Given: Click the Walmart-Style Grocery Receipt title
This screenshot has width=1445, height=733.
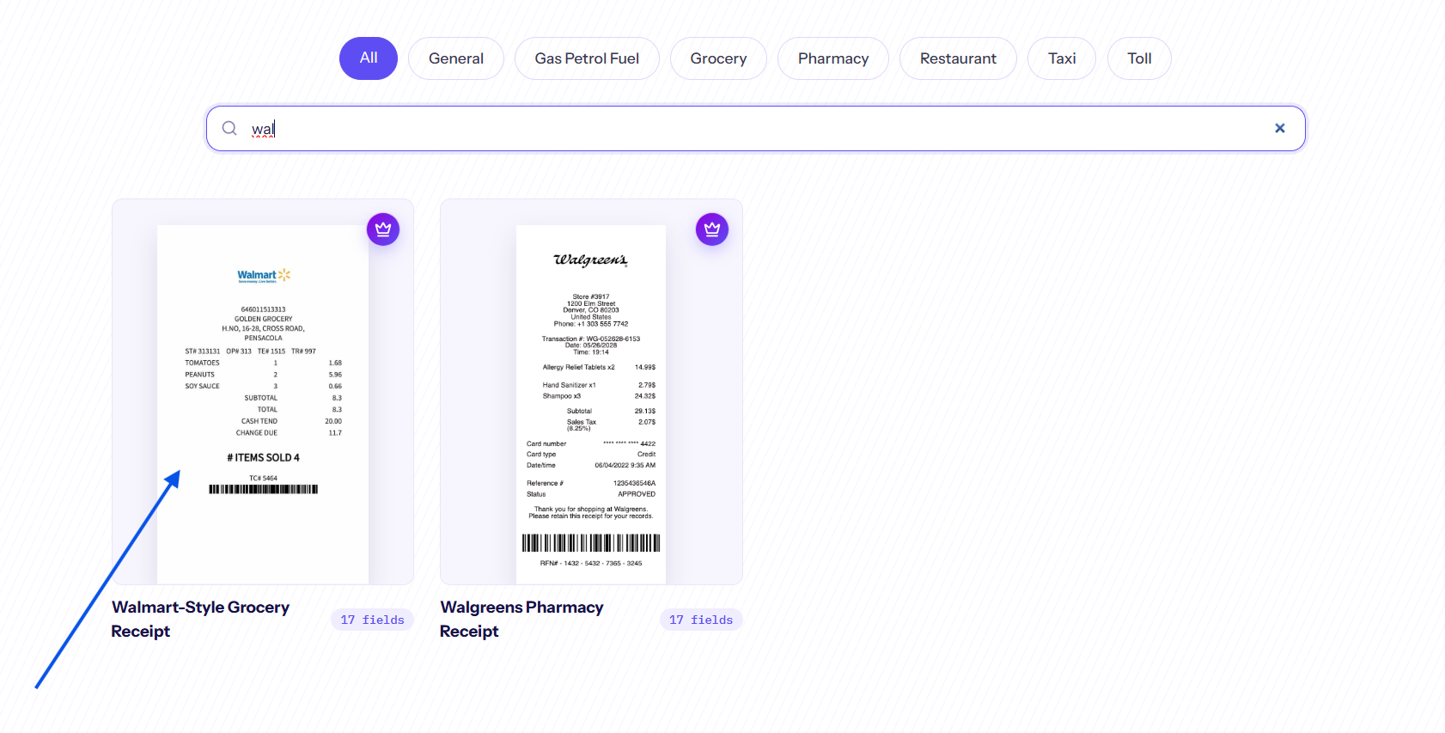Looking at the screenshot, I should (200, 620).
